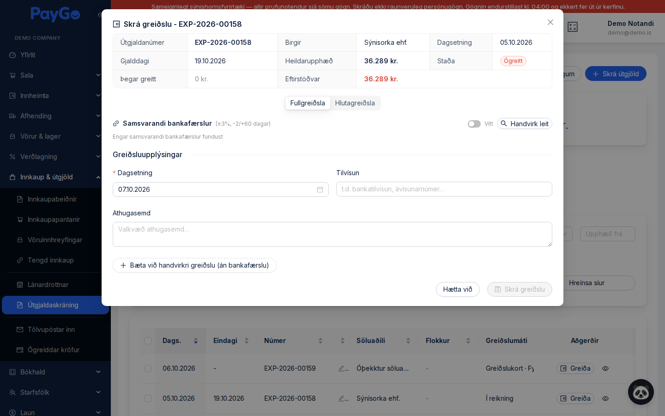Select the Fullgreiðsla tab
Screen dimensions: 665x416
[308, 103]
